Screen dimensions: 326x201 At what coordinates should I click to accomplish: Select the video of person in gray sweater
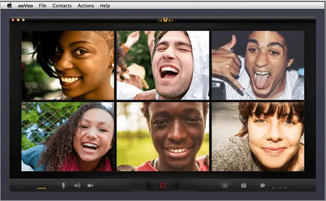click(258, 136)
